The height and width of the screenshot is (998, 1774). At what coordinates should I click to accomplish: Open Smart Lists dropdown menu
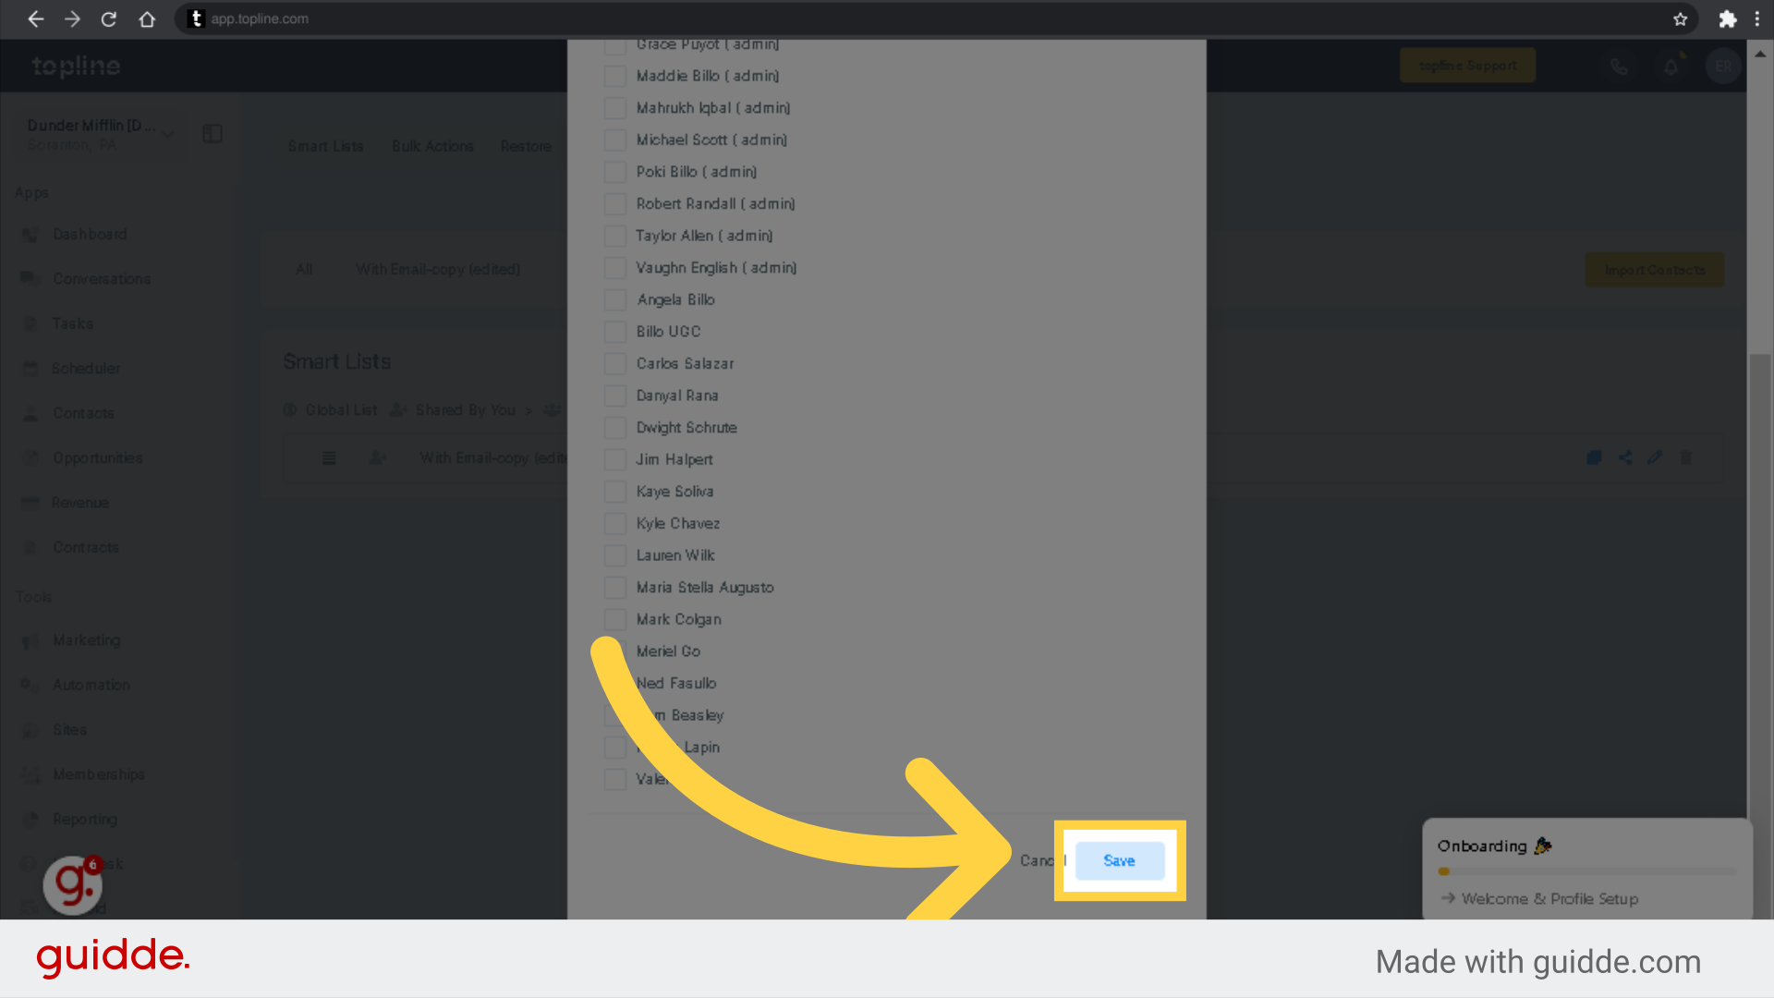pyautogui.click(x=325, y=145)
